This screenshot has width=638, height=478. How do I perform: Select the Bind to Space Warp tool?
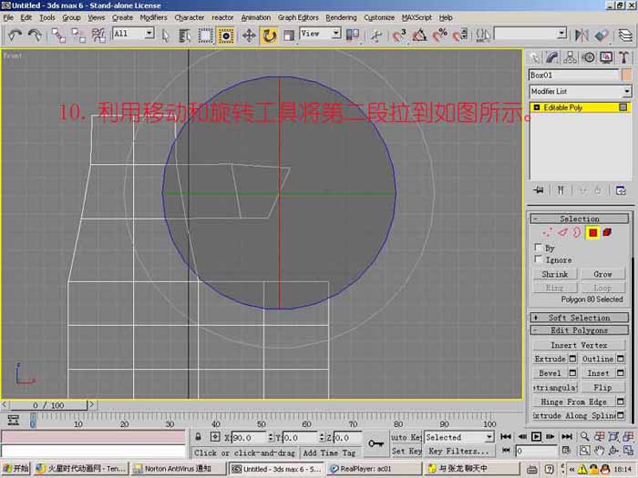98,36
